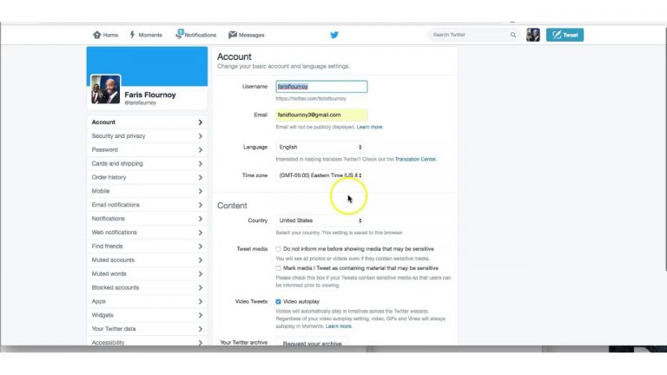Open the Language dropdown
The image size is (667, 375).
pos(320,147)
